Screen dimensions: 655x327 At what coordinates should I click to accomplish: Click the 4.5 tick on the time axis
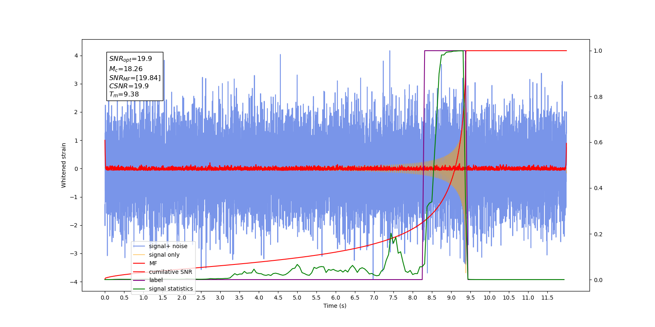(x=278, y=298)
